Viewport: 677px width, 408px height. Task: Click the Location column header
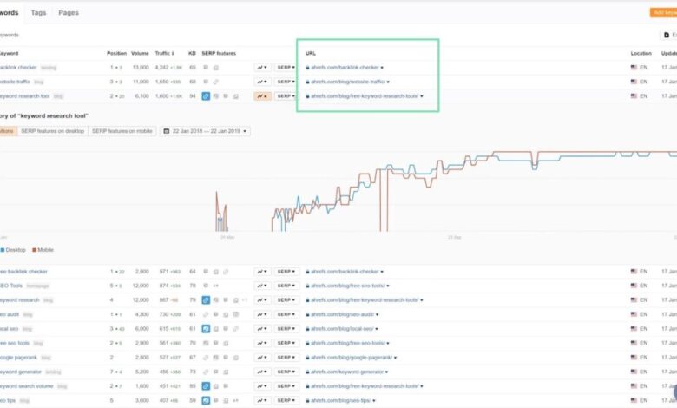(641, 54)
